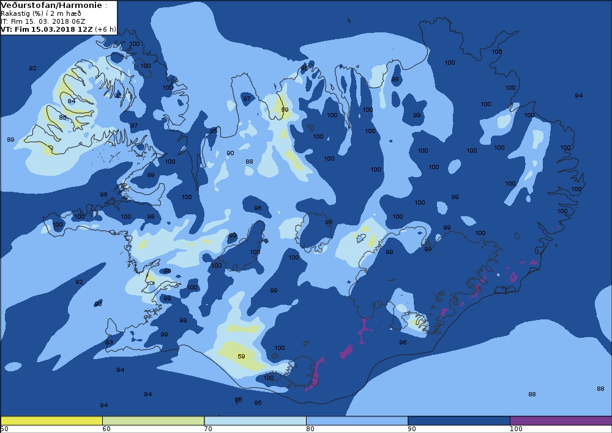Viewport: 612px width, 433px height.
Task: Click the '90' label under the legend bar
Action: tap(412, 429)
